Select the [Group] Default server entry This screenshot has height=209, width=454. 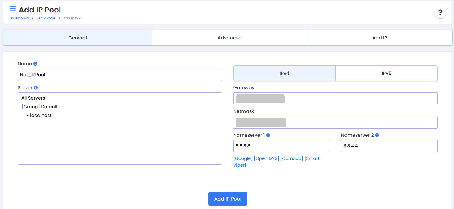(40, 107)
